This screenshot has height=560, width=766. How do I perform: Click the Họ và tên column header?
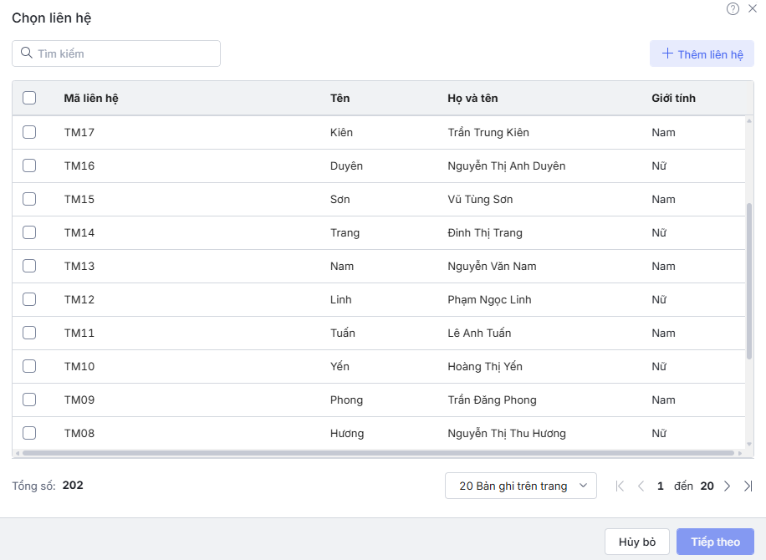472,98
